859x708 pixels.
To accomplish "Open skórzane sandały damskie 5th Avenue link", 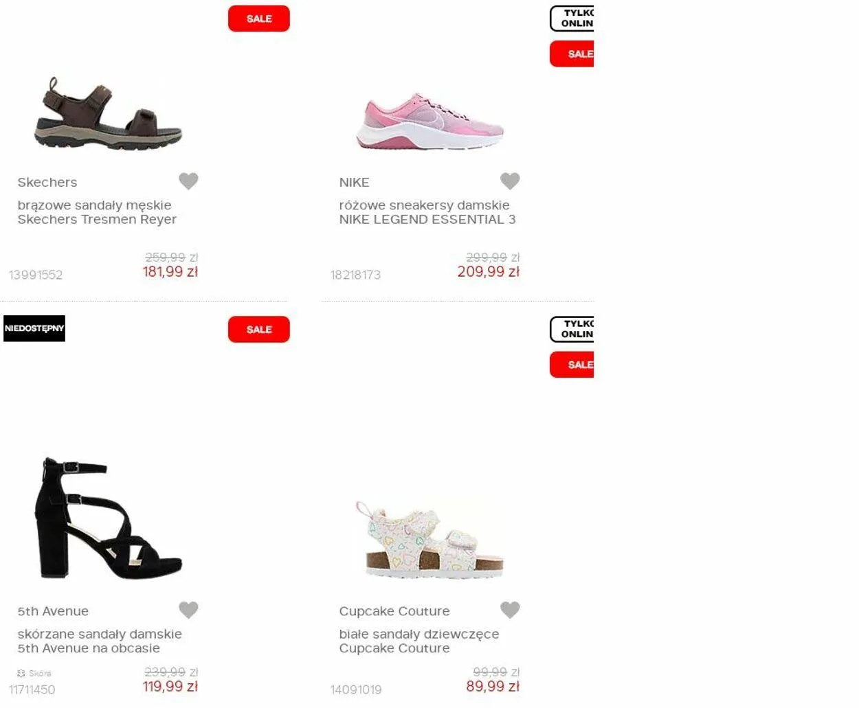I will (100, 641).
